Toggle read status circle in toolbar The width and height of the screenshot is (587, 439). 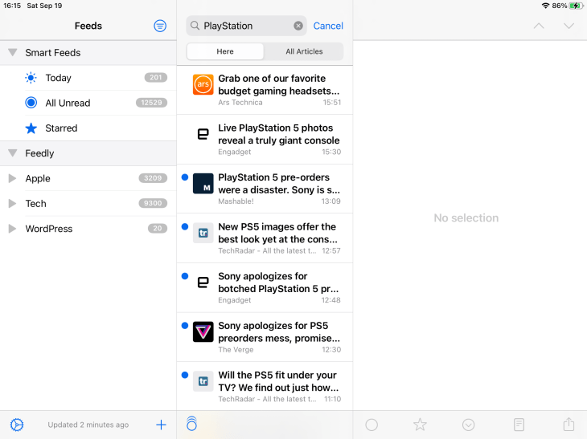point(371,425)
